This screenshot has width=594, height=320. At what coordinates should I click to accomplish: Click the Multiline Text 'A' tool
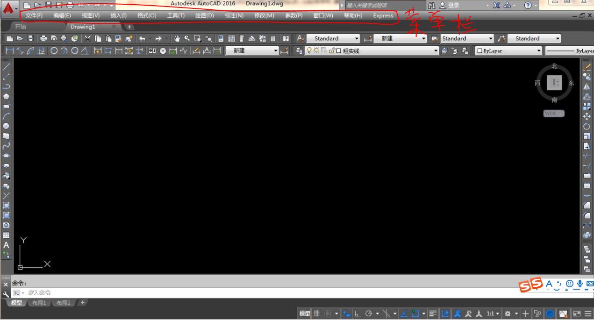7,245
